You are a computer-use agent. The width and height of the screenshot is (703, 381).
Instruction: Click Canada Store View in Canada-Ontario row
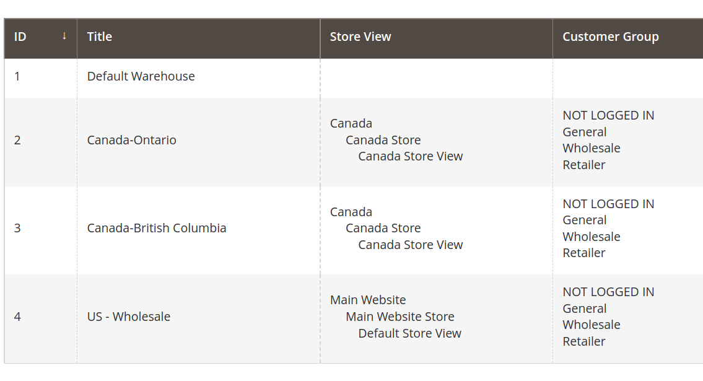410,157
